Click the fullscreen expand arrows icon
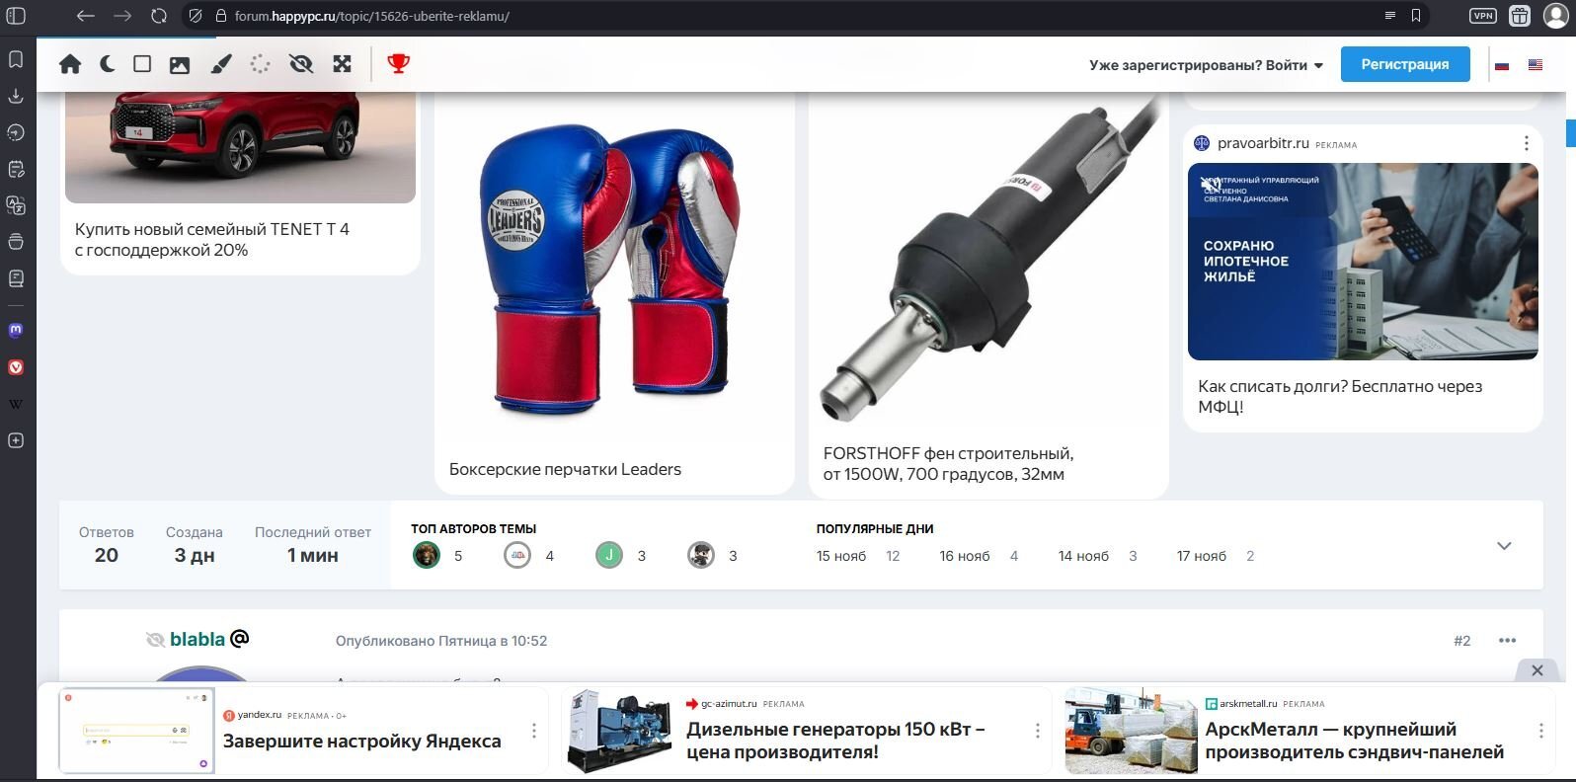Viewport: 1576px width, 782px height. click(x=342, y=64)
